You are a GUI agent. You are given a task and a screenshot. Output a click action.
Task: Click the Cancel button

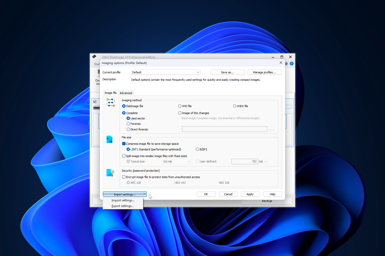click(228, 194)
